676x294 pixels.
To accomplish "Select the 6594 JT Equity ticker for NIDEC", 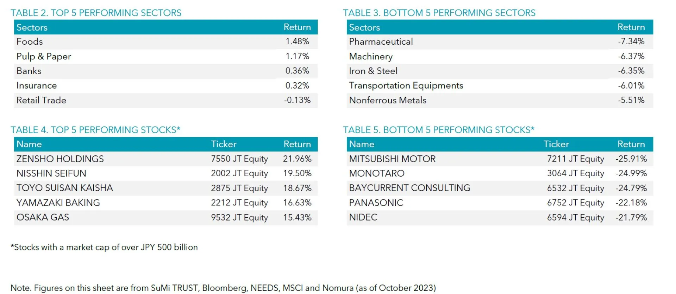I will [575, 218].
